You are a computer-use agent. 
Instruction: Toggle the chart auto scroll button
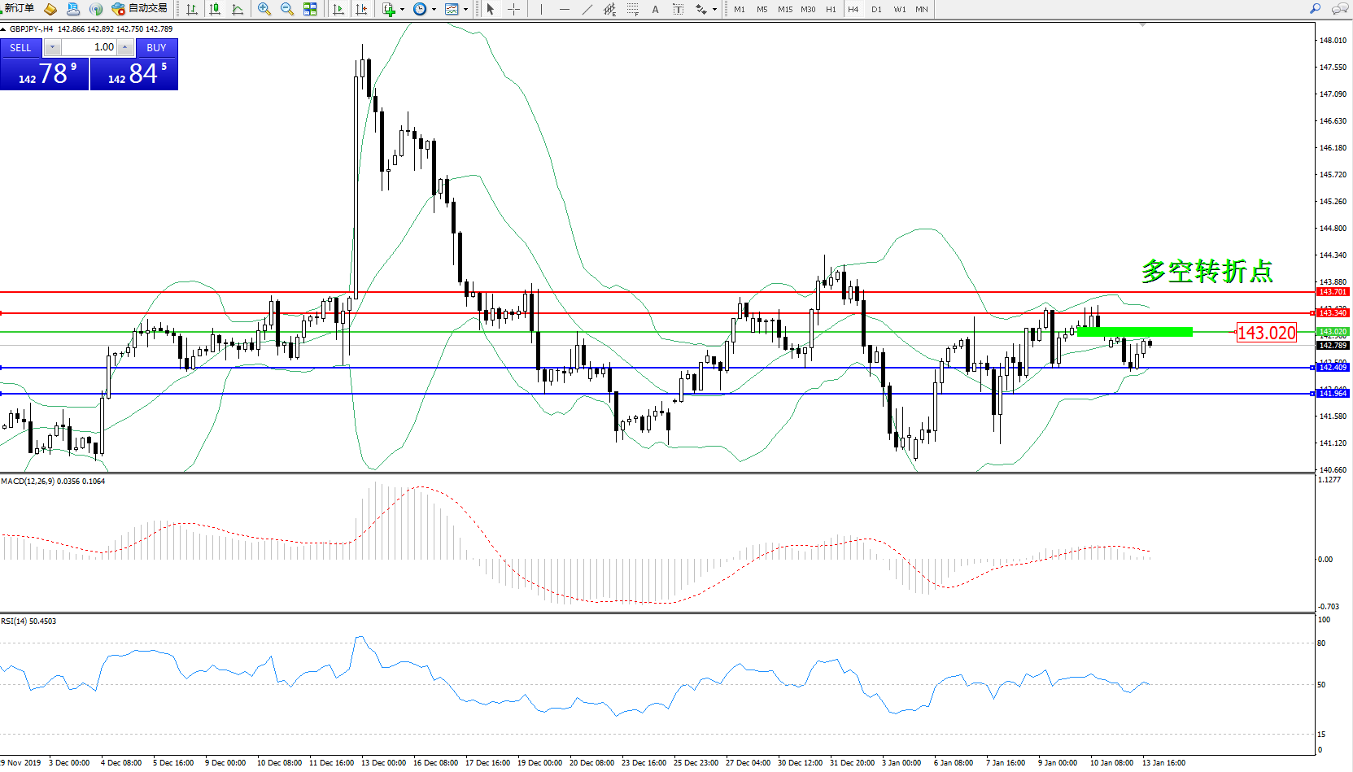pyautogui.click(x=338, y=9)
